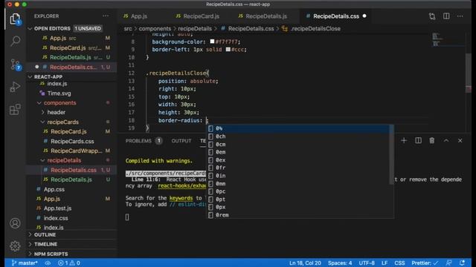
Task: Close the bottom panel
Action: coord(460,140)
